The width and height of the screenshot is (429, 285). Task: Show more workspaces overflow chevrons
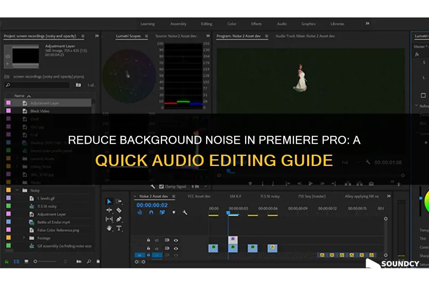367,23
